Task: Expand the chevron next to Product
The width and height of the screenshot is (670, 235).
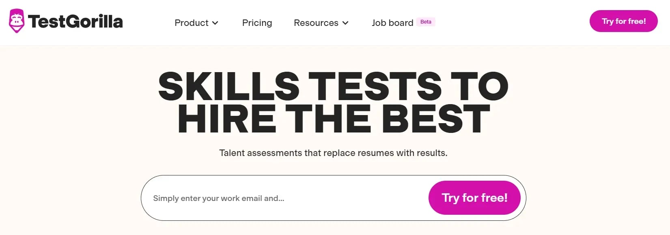Action: (215, 23)
